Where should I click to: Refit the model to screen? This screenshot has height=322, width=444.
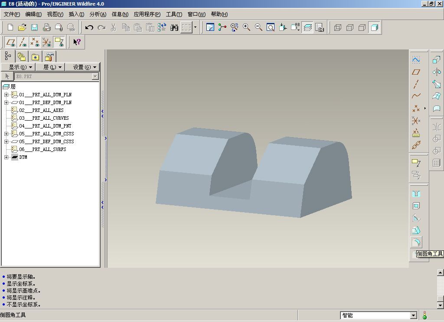pos(271,27)
